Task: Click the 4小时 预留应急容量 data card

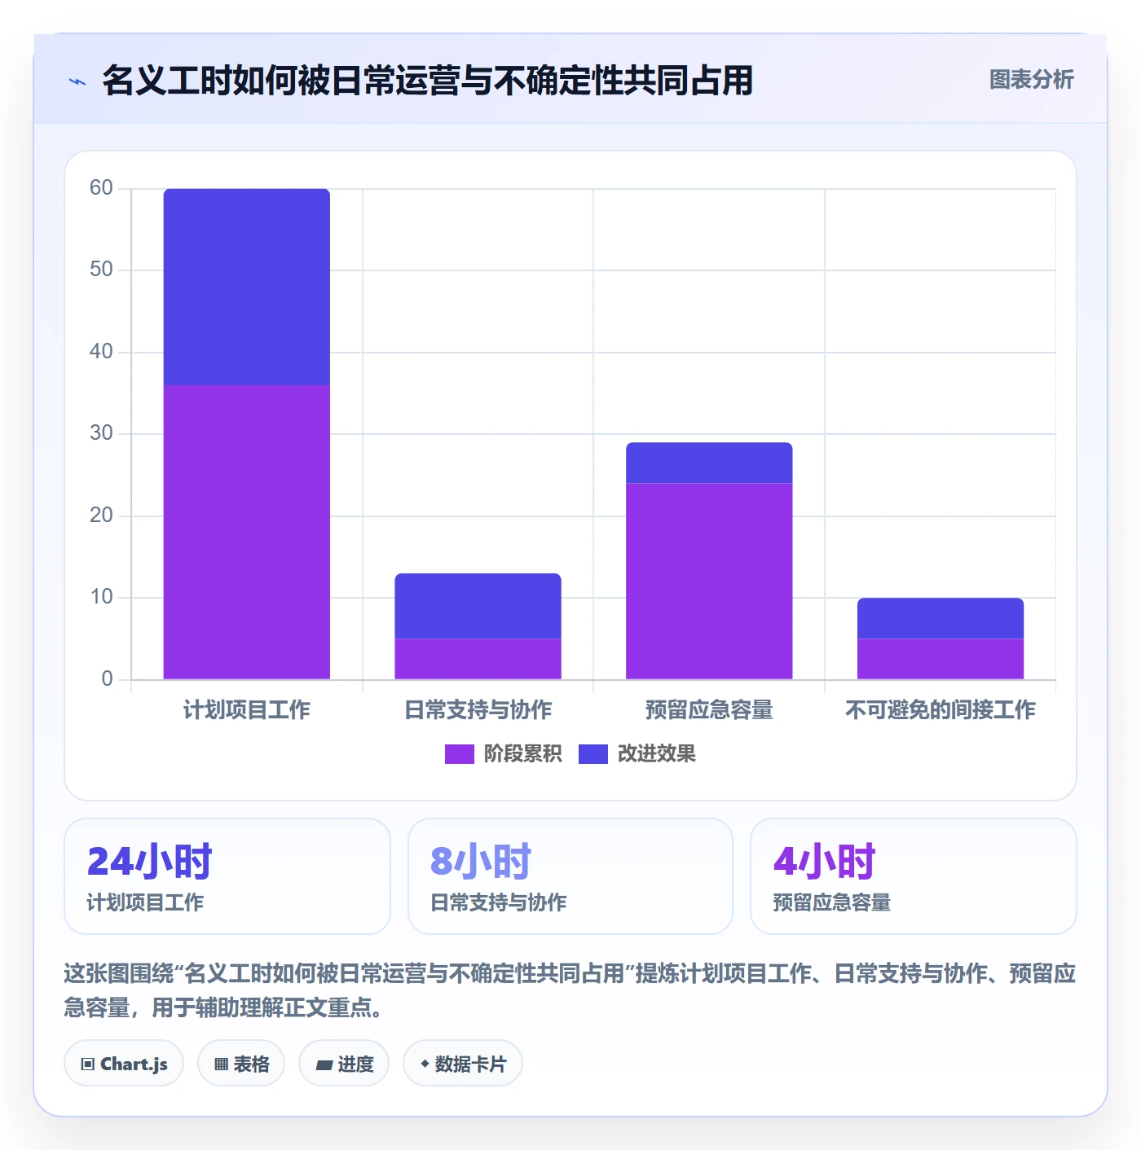Action: (914, 876)
